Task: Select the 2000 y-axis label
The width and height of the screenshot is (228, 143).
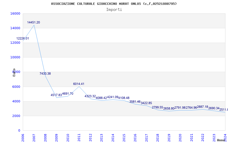Action: pos(16,116)
